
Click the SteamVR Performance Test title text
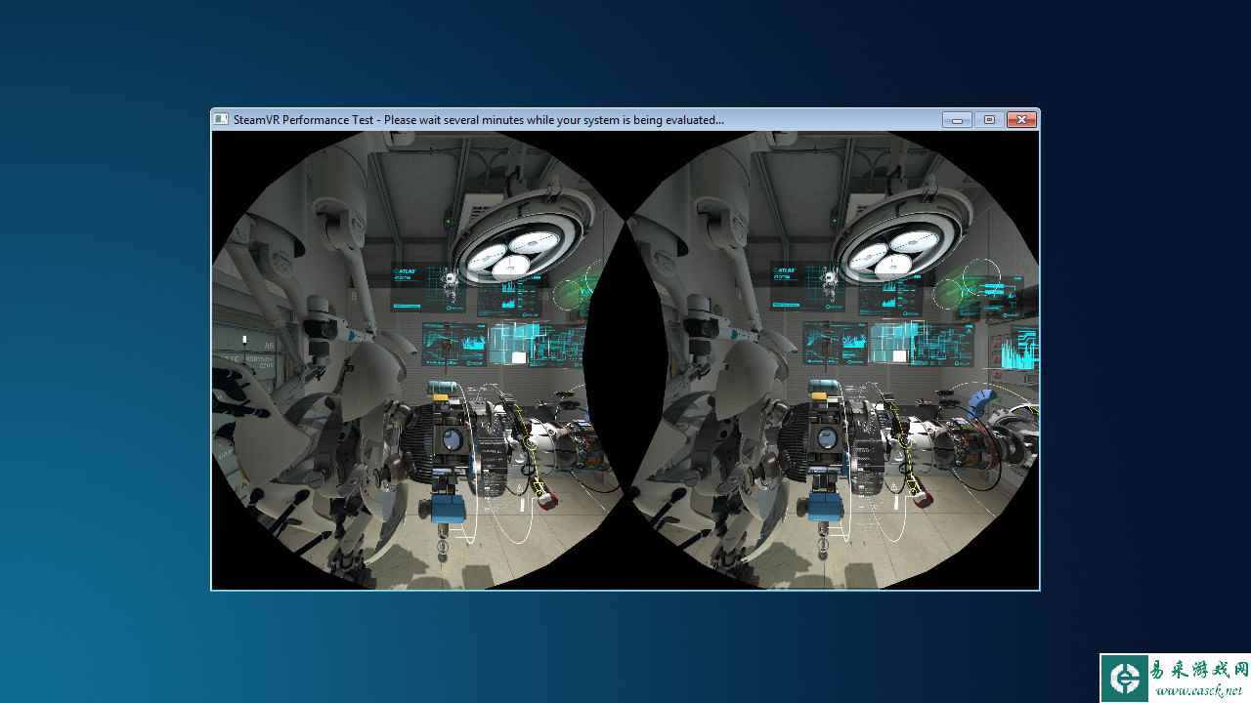479,120
